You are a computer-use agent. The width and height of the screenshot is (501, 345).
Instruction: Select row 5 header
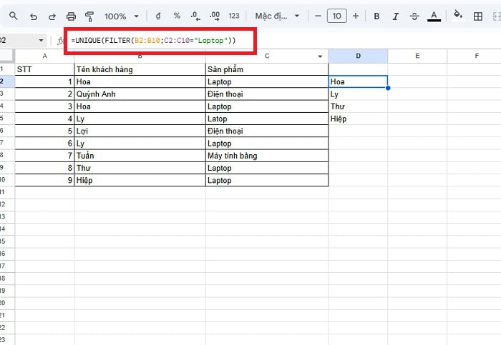point(7,118)
